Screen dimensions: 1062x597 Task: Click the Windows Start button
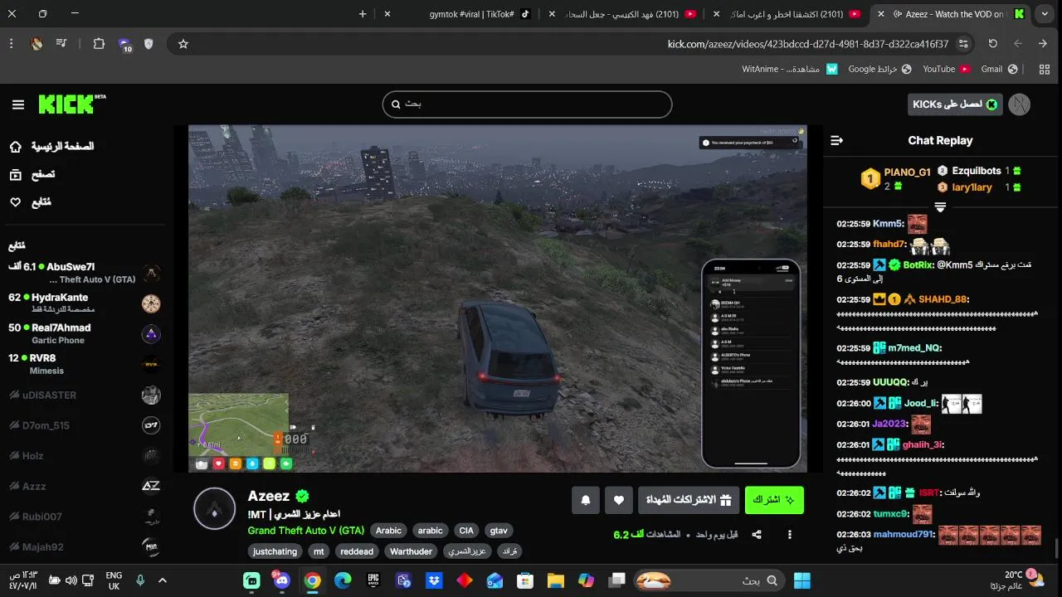click(802, 580)
